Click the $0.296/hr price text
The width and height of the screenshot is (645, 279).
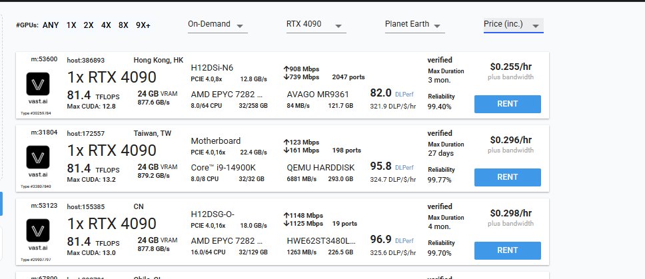pyautogui.click(x=511, y=140)
